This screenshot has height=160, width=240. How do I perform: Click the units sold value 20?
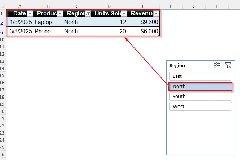109,31
